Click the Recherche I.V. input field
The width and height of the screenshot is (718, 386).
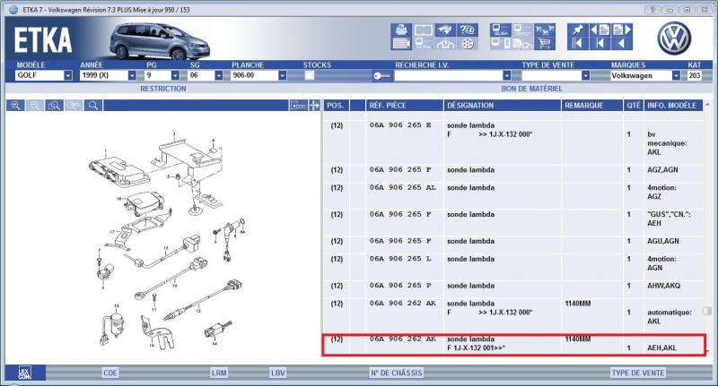pyautogui.click(x=448, y=75)
